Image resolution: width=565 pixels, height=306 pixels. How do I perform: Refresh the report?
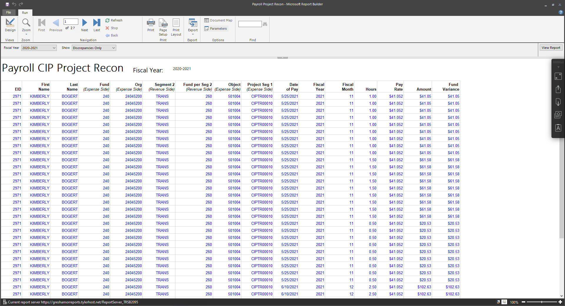tap(114, 20)
